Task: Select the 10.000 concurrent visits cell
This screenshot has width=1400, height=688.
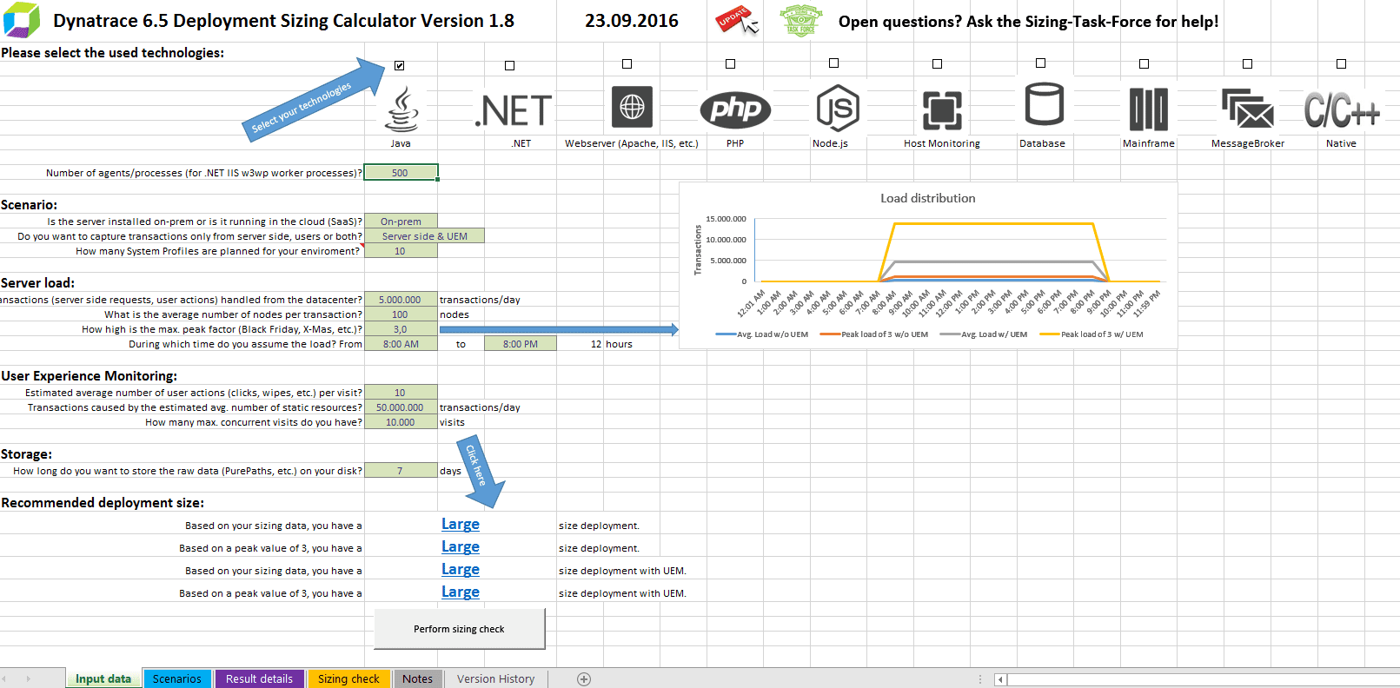Action: [401, 422]
